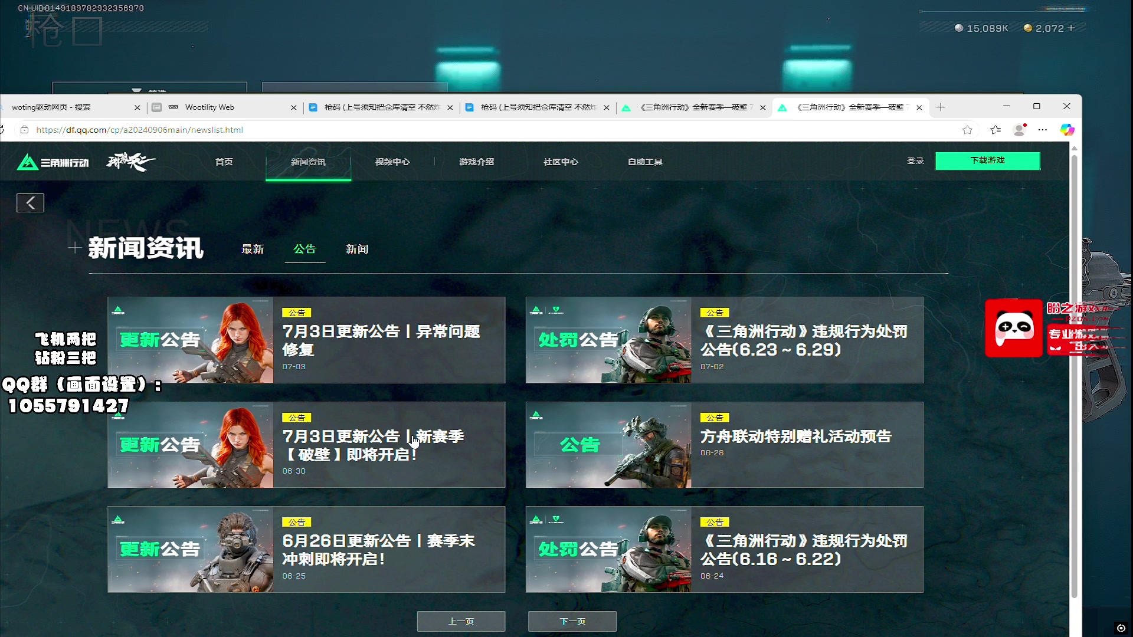Open the 三角洲行动 logo in site header
Viewport: 1133px width, 637px height.
click(x=53, y=162)
